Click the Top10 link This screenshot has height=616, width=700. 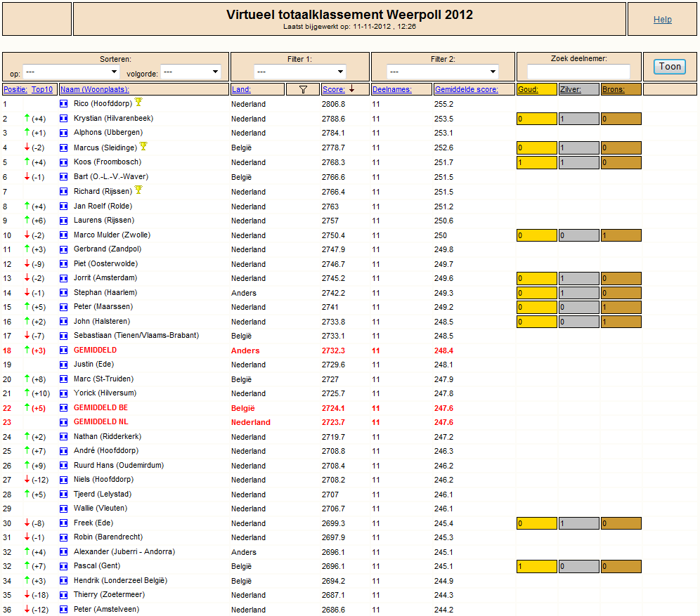[42, 89]
